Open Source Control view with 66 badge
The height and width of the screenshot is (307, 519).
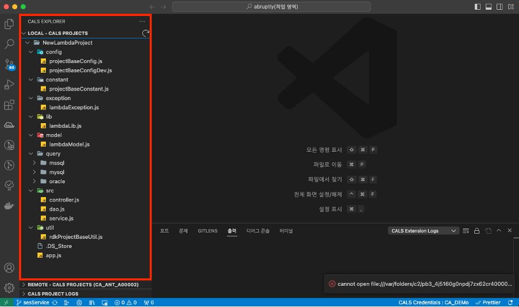[9, 64]
